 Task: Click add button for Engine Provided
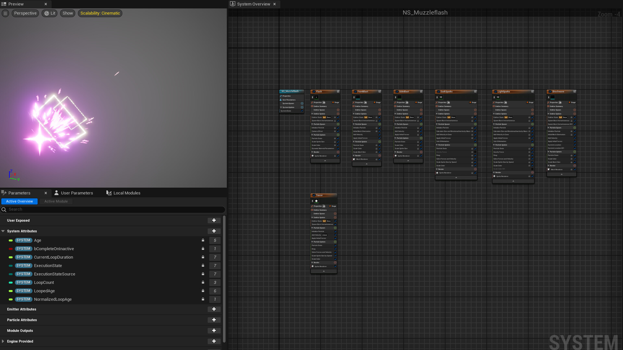214,341
